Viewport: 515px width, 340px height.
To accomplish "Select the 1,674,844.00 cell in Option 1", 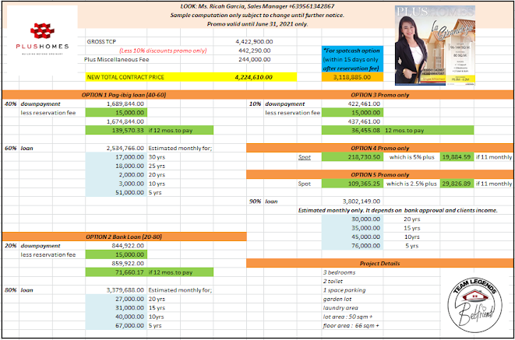I will tap(125, 121).
